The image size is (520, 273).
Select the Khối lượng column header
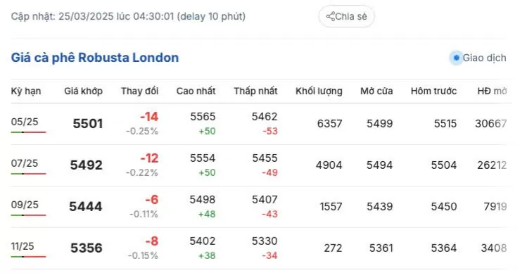(x=319, y=91)
